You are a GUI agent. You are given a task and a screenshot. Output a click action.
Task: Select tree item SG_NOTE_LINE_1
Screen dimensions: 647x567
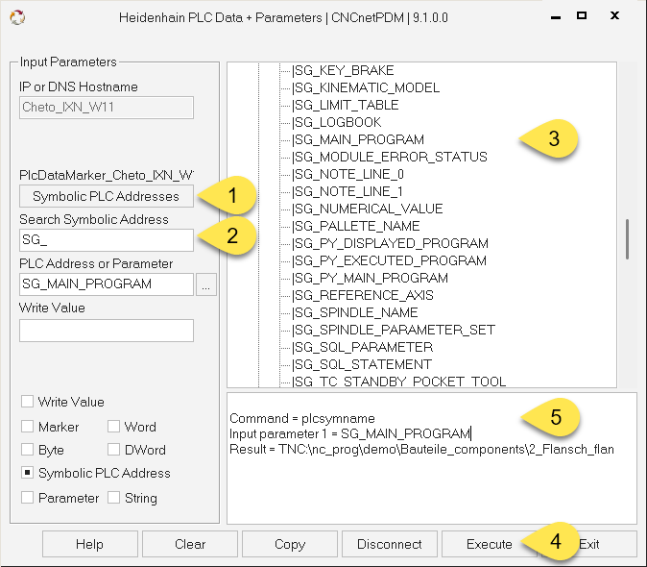347,192
